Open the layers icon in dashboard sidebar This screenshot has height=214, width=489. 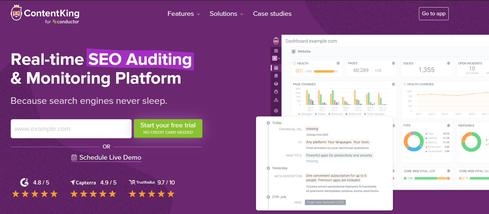click(x=276, y=84)
